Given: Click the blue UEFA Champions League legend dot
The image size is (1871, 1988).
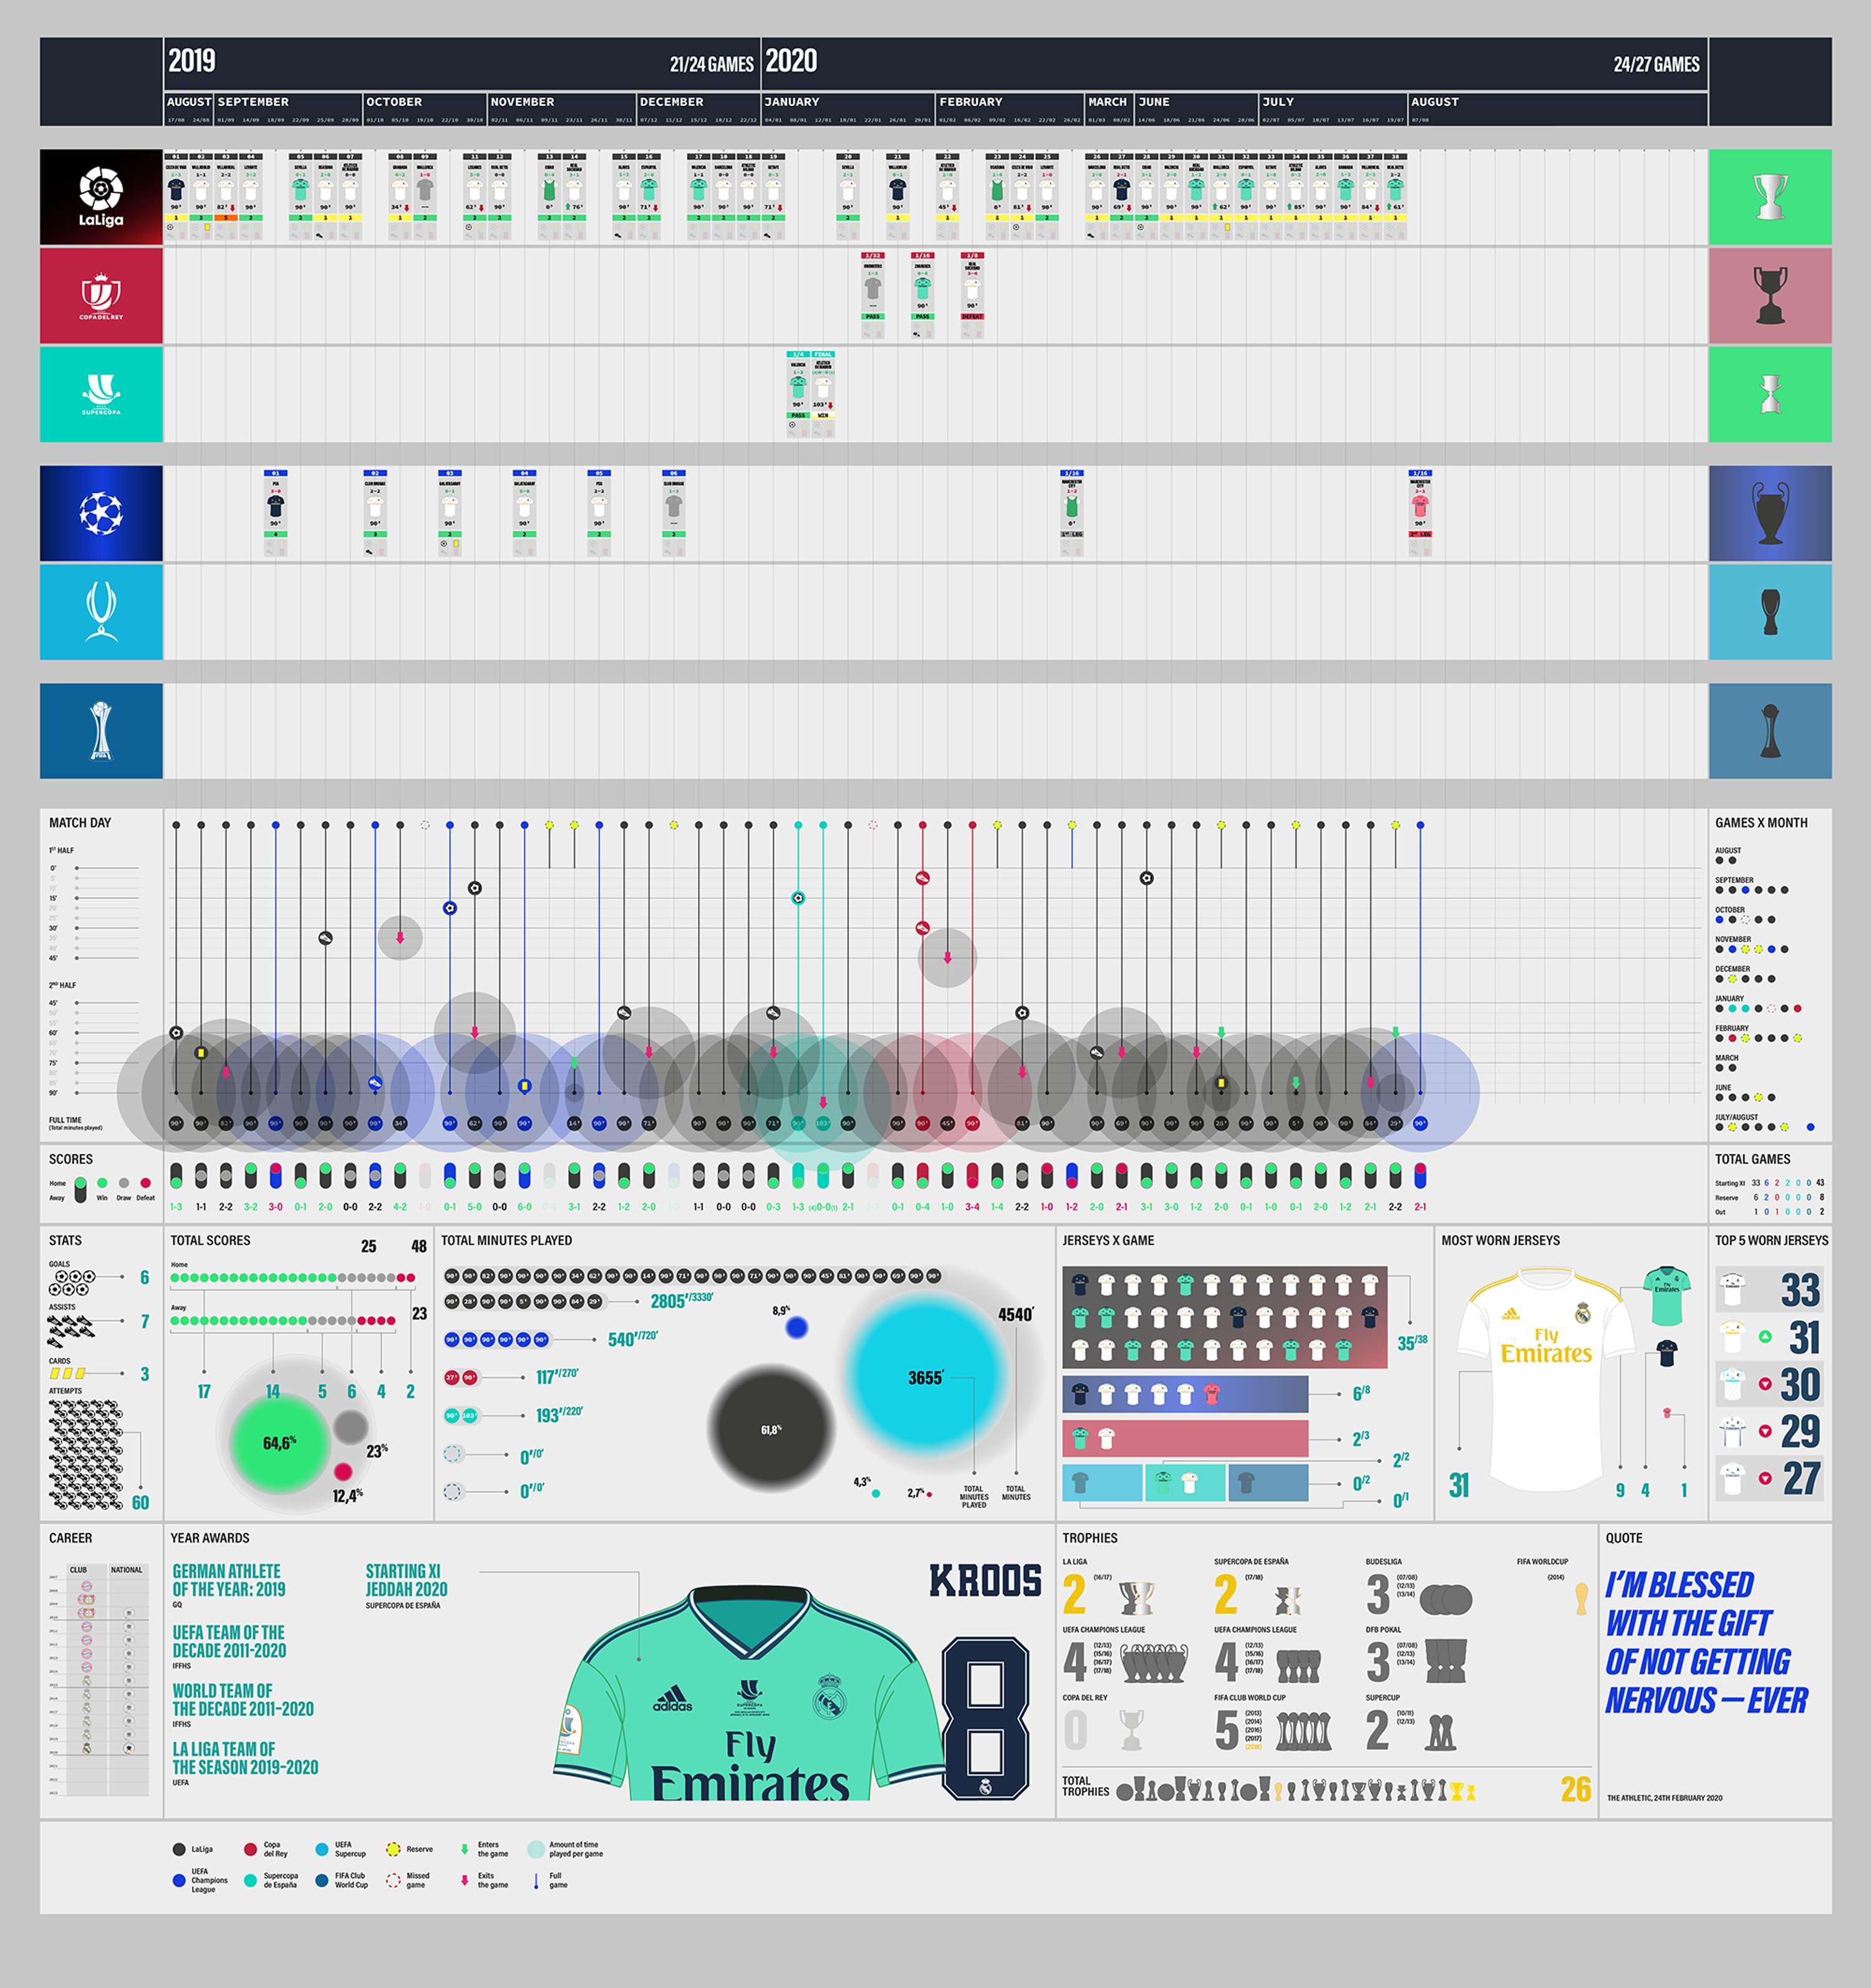Looking at the screenshot, I should (x=179, y=1880).
